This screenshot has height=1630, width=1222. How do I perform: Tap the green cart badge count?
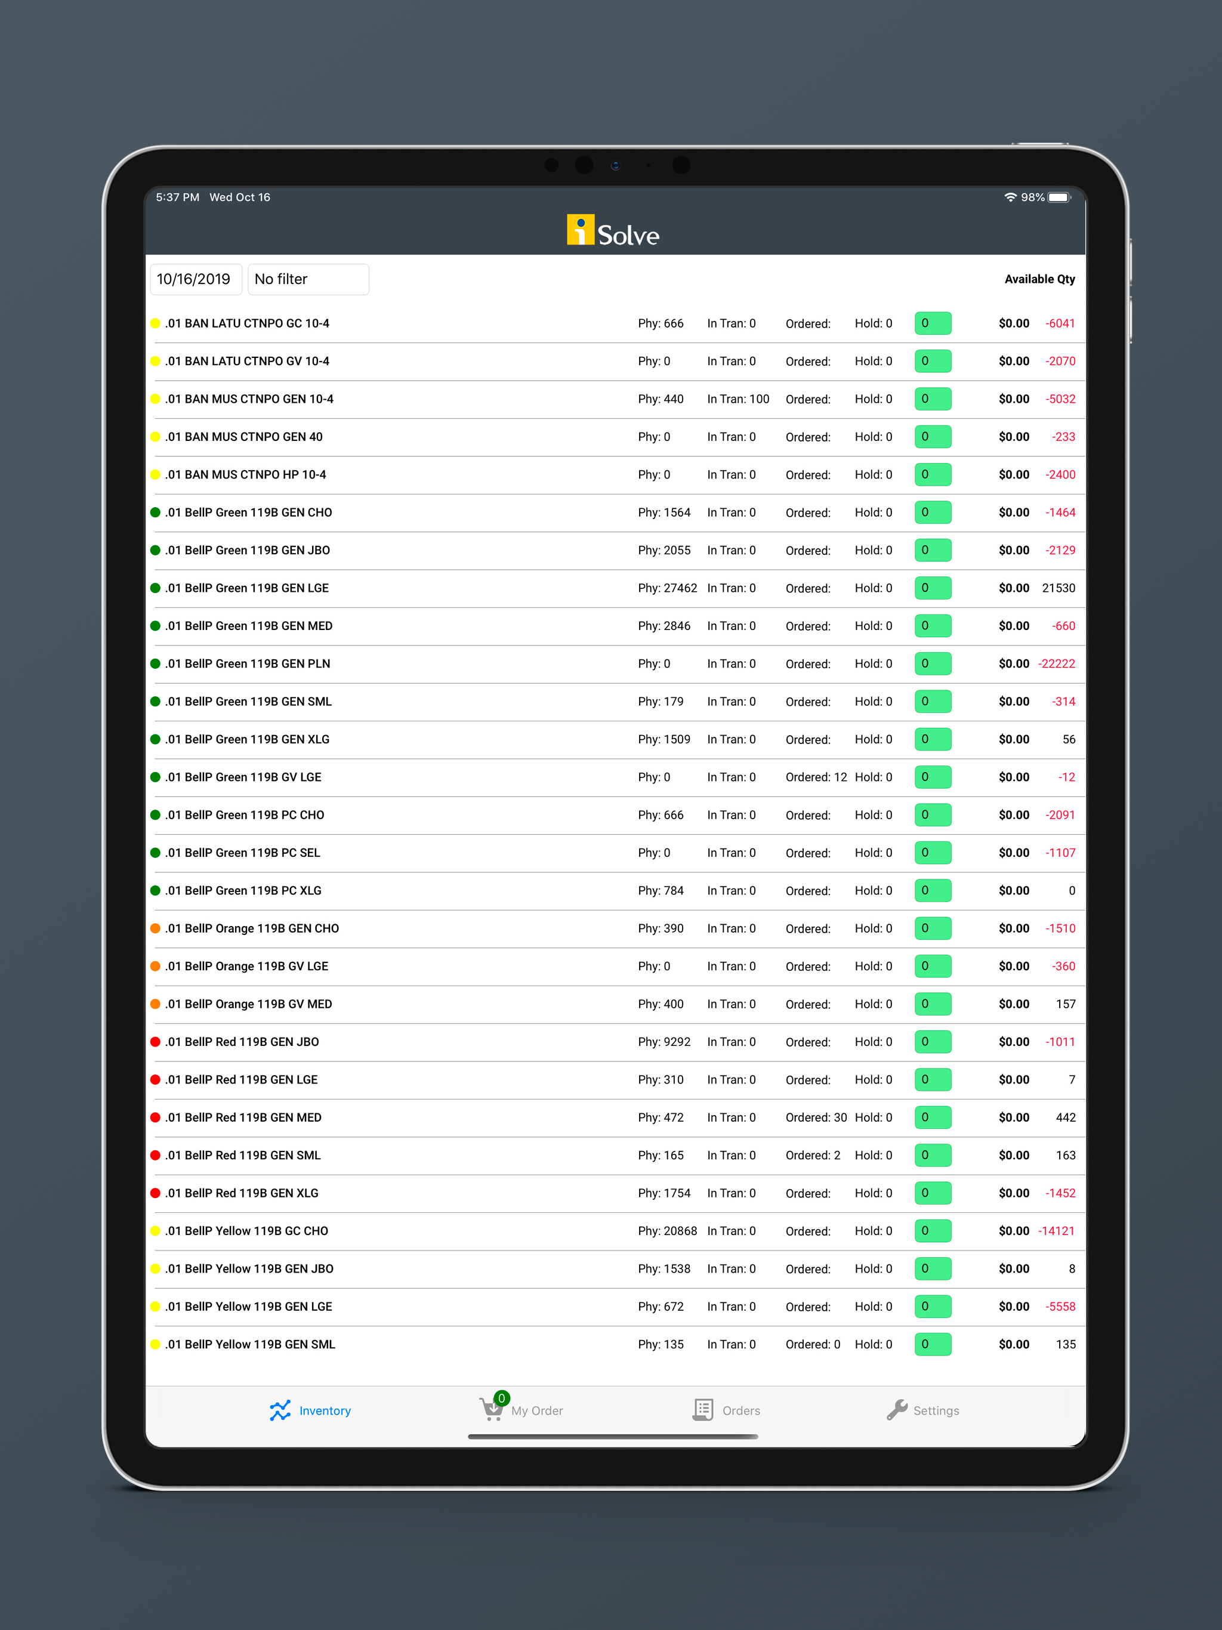[x=501, y=1398]
